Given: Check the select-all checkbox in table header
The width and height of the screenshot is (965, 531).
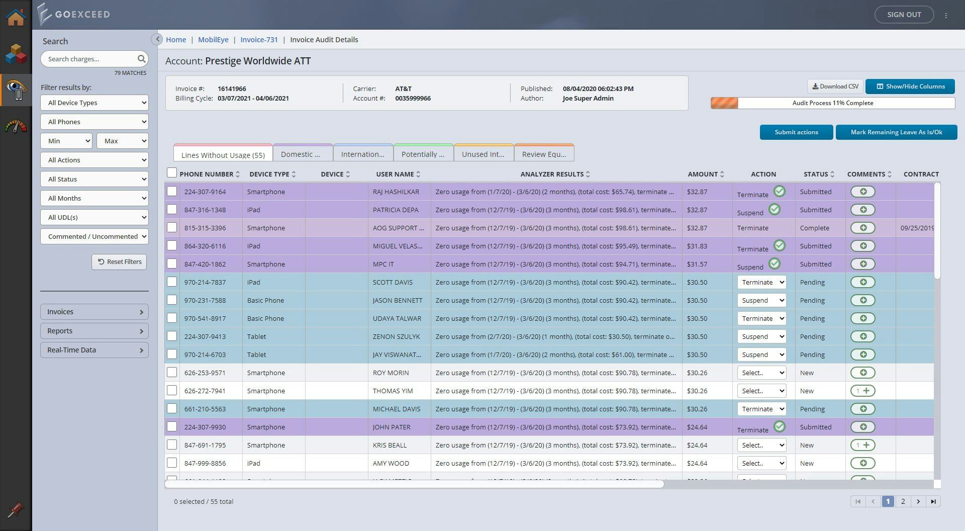Looking at the screenshot, I should 171,172.
